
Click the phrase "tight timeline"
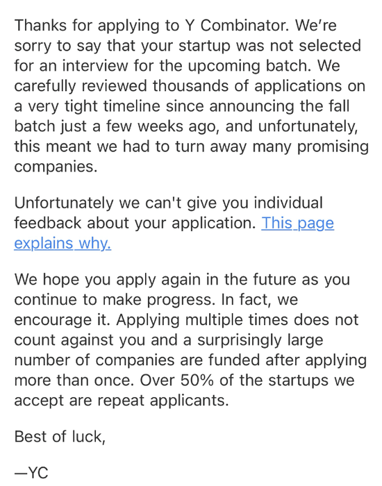(113, 106)
